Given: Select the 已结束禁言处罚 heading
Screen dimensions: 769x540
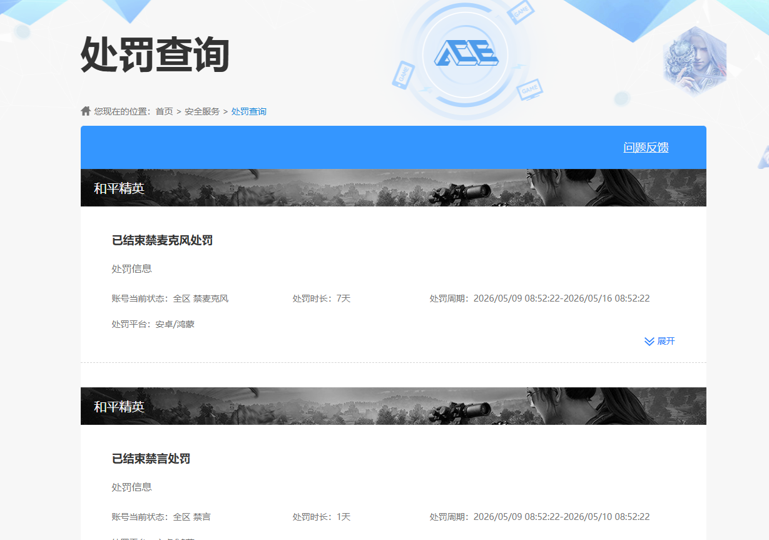Looking at the screenshot, I should click(x=151, y=459).
